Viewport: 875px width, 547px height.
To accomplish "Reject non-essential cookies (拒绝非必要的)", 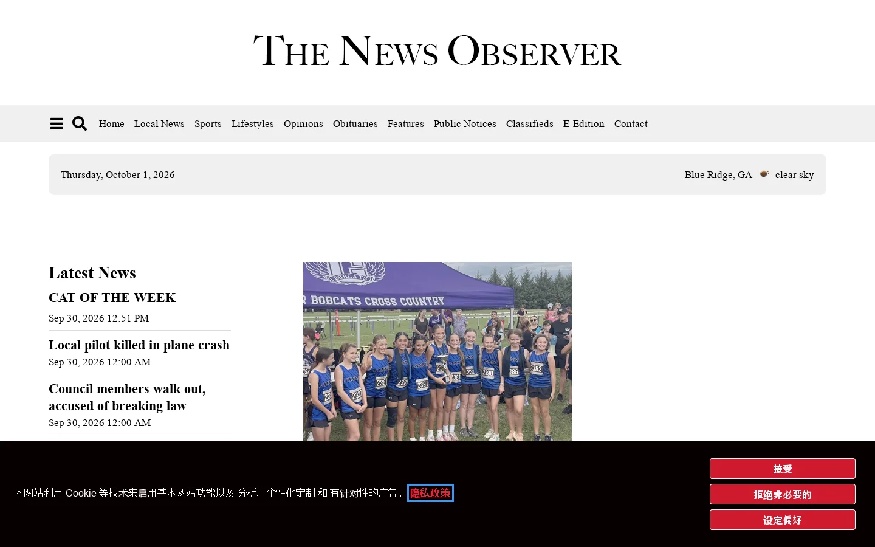I will pyautogui.click(x=782, y=494).
